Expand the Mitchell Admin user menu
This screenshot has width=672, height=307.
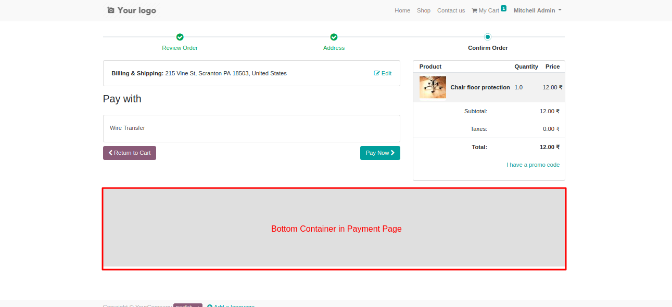(x=537, y=10)
